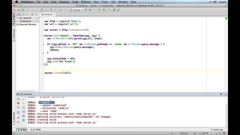Click the Paste icon in toolbar

click(x=46, y=10)
